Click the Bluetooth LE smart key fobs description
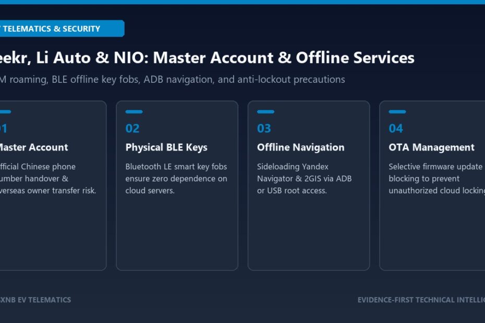This screenshot has height=323, width=485. pos(176,178)
